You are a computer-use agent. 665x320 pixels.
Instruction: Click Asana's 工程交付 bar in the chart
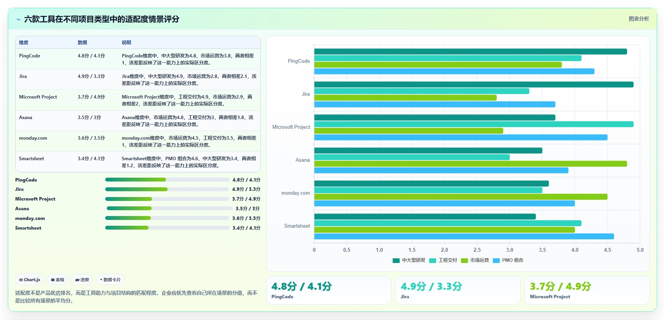point(412,157)
